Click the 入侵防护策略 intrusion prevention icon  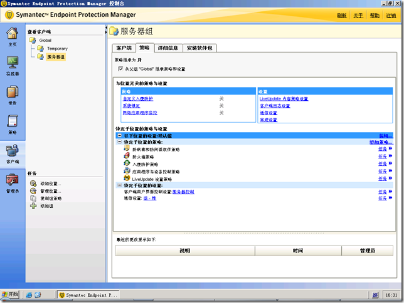pyautogui.click(x=127, y=163)
